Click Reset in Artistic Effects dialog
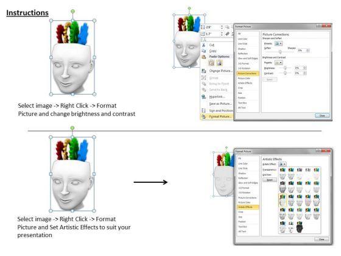The image size is (341, 256). pos(270,180)
